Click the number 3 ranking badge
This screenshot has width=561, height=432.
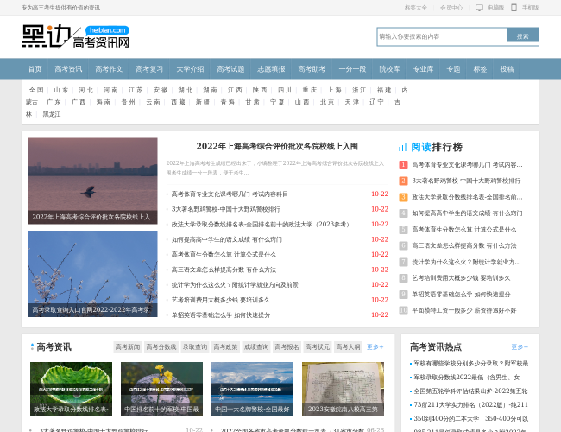403,197
